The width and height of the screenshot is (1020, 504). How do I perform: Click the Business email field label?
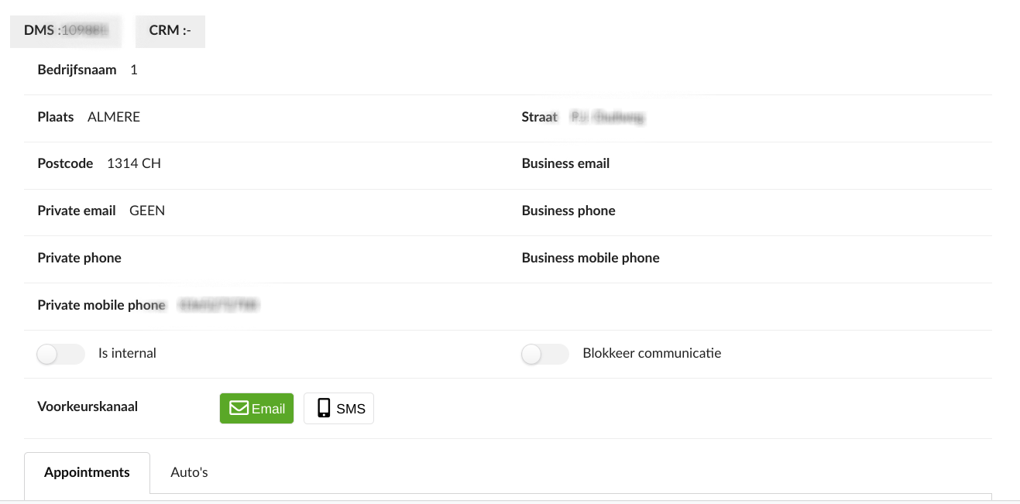(565, 163)
